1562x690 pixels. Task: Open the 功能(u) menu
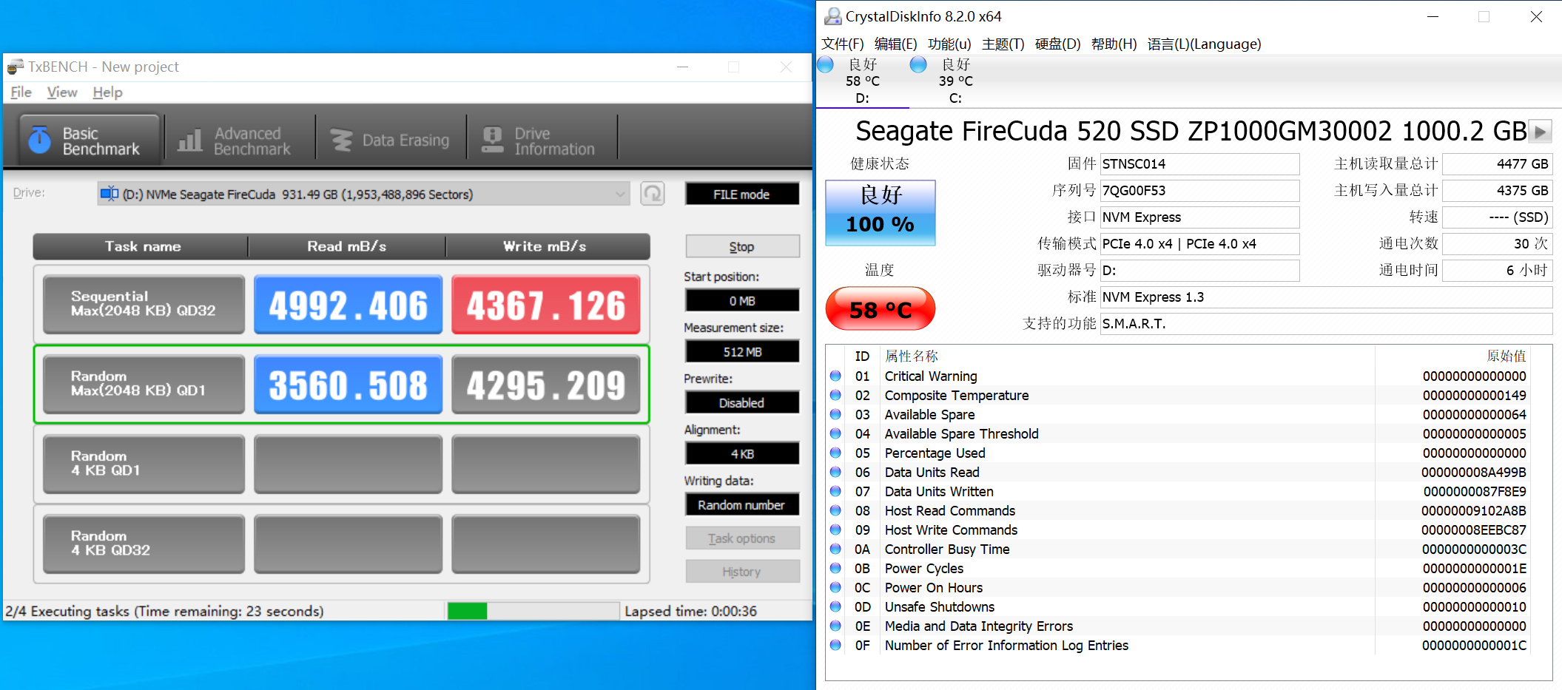click(949, 44)
